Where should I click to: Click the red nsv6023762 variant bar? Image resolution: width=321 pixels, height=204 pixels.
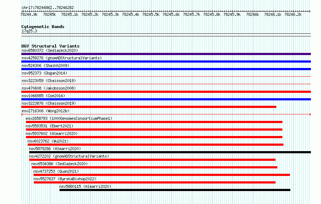click(155, 145)
